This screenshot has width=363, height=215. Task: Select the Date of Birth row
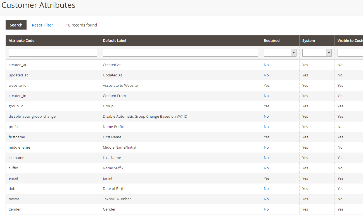[x=113, y=189]
